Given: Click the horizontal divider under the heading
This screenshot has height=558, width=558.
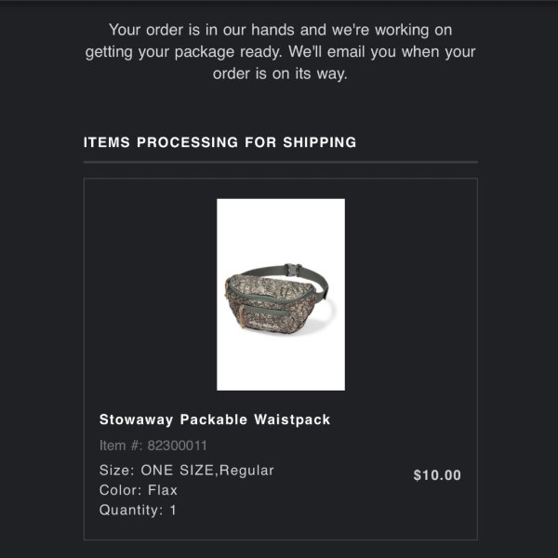Looking at the screenshot, I should 281,162.
